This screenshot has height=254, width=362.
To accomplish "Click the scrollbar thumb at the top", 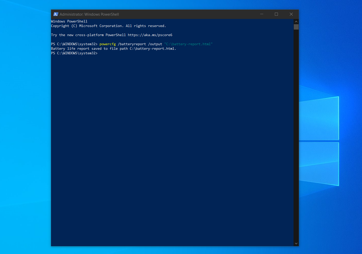I will (296, 27).
